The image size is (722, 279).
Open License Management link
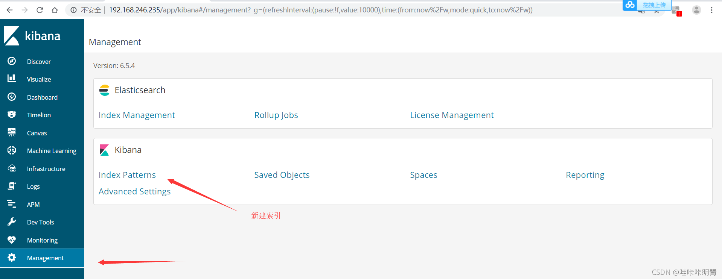452,115
